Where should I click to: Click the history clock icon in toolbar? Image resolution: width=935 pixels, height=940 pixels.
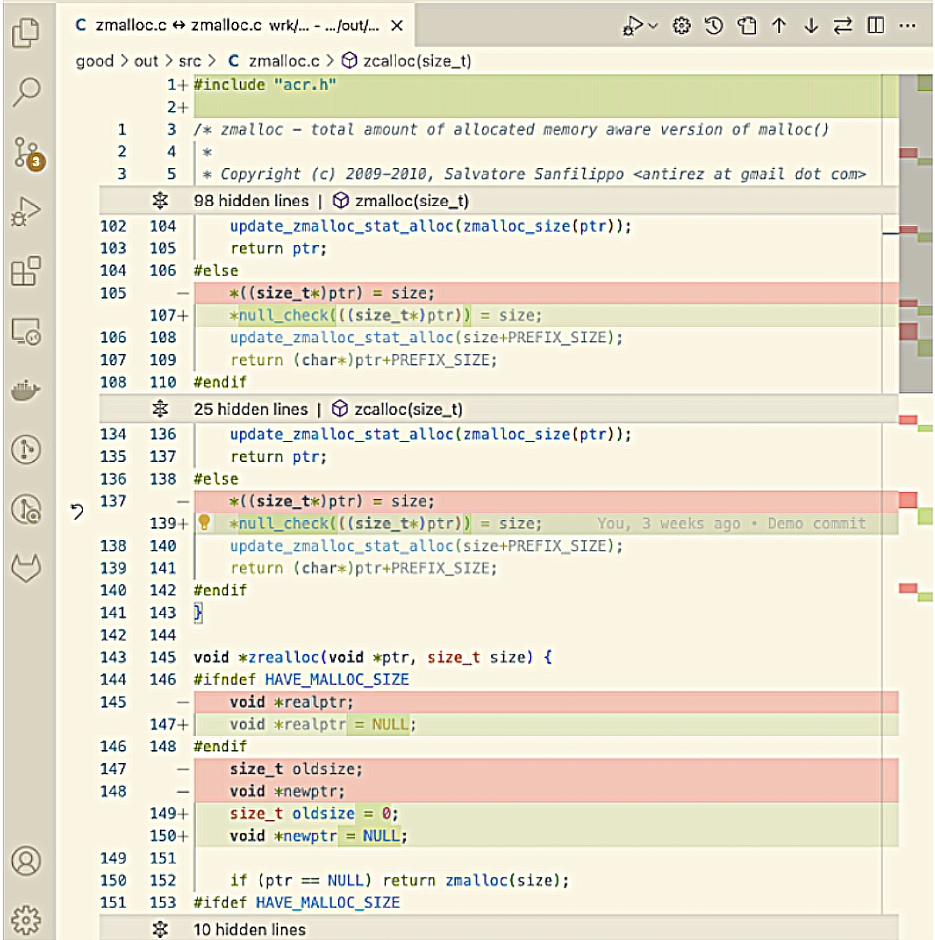[714, 26]
